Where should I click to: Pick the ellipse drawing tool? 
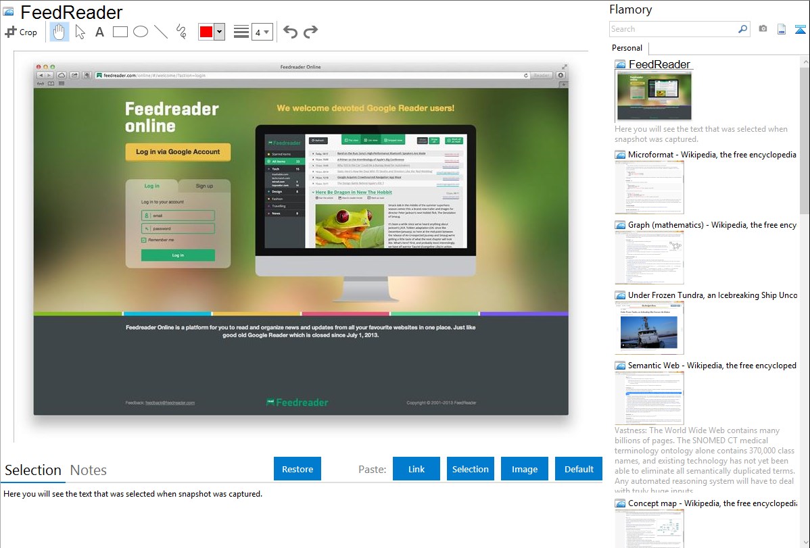pos(141,32)
